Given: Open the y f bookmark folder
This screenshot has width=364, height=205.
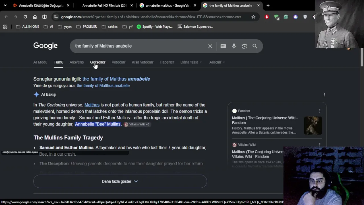Looking at the screenshot, I should click(127, 26).
